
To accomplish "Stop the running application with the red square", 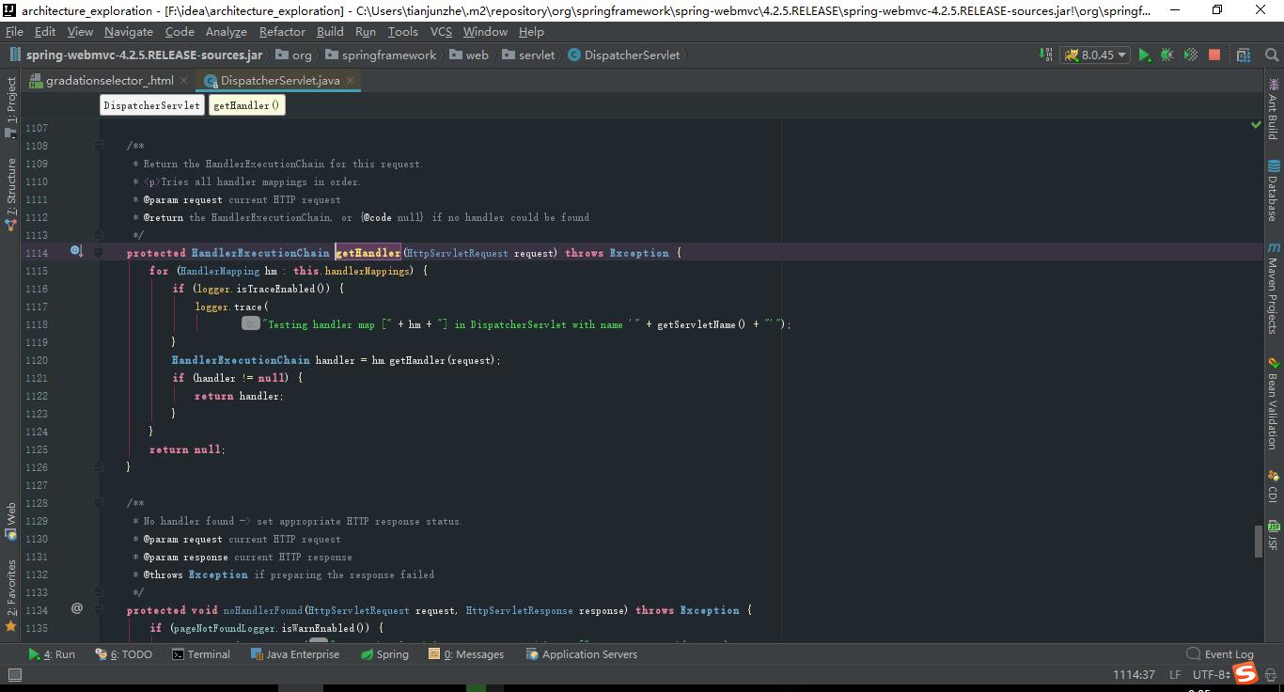I will tap(1214, 55).
